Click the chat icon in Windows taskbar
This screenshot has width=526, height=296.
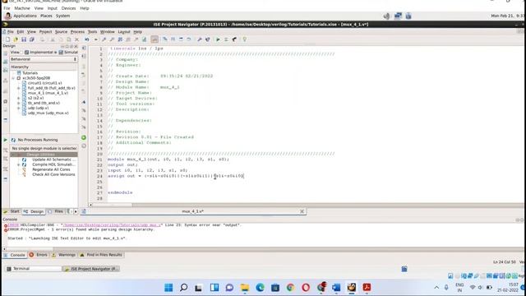(229, 287)
